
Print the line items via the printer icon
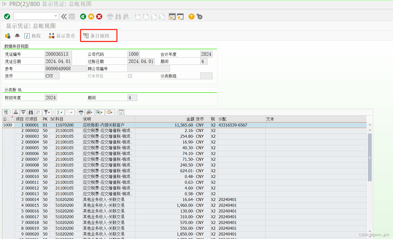[x=81, y=112]
